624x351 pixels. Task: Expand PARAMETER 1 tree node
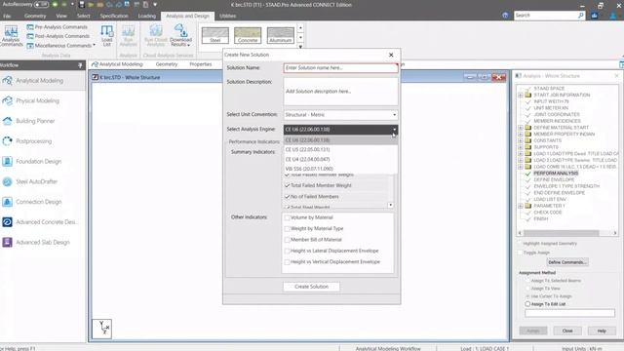(x=521, y=206)
